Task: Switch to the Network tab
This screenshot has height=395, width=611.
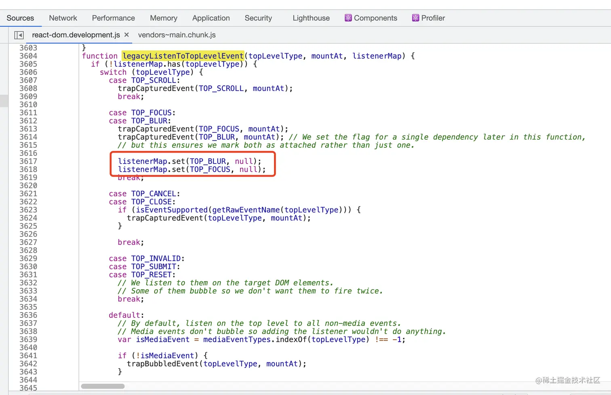Action: pyautogui.click(x=63, y=18)
